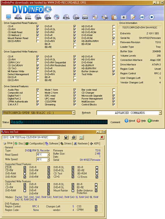Toggle HD DVD-R read checkbox
The image size is (165, 219).
pos(114,26)
